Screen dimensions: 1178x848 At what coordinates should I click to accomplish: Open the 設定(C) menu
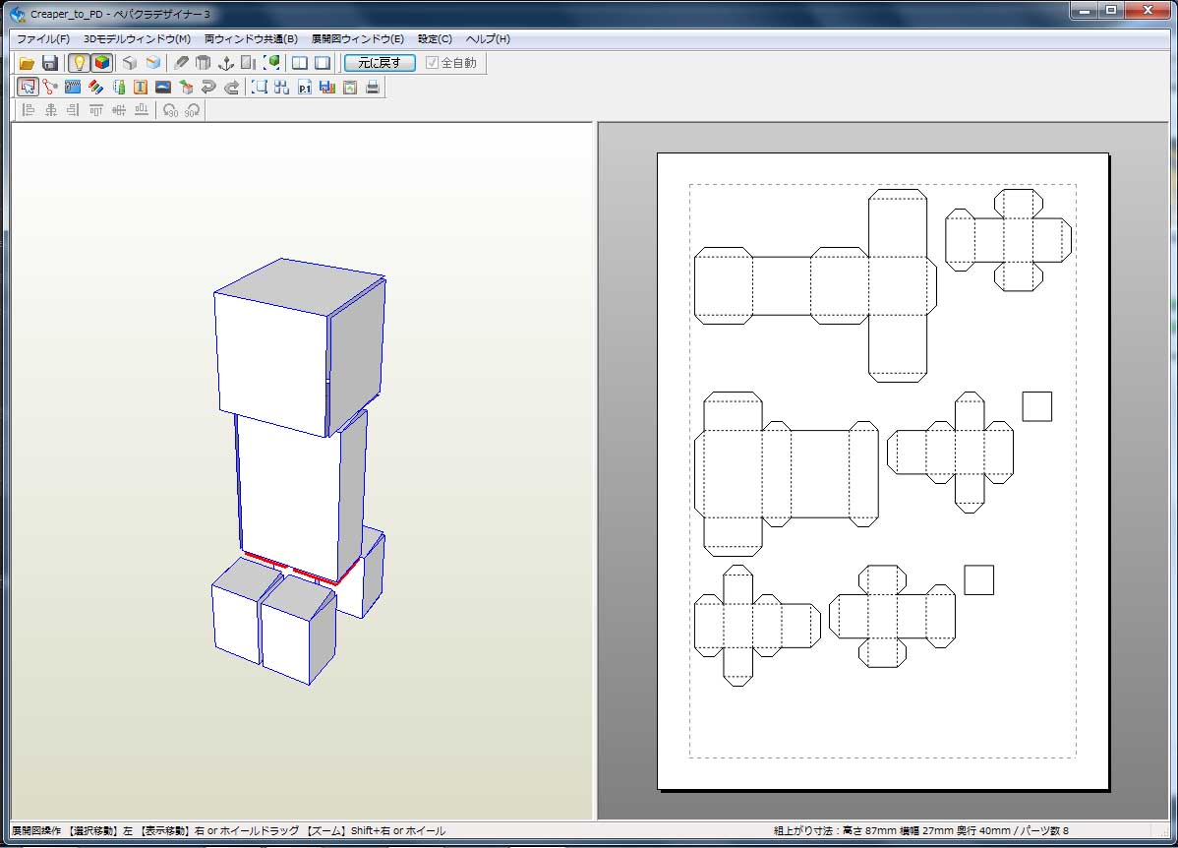pyautogui.click(x=435, y=39)
